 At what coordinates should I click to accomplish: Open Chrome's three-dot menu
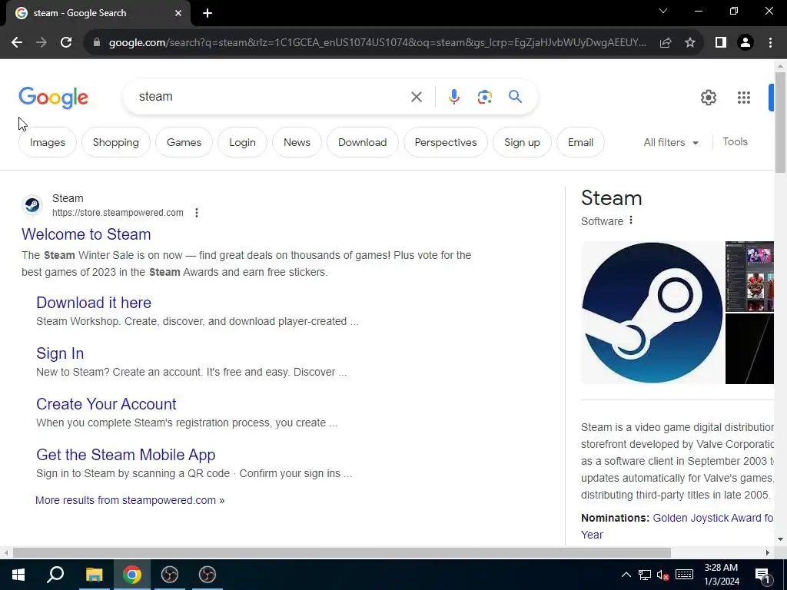coord(770,43)
